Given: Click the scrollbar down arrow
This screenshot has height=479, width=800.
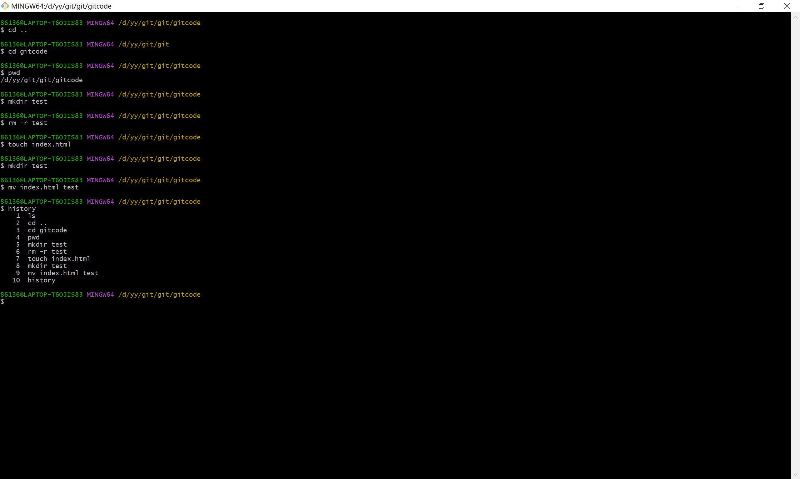Looking at the screenshot, I should point(795,474).
